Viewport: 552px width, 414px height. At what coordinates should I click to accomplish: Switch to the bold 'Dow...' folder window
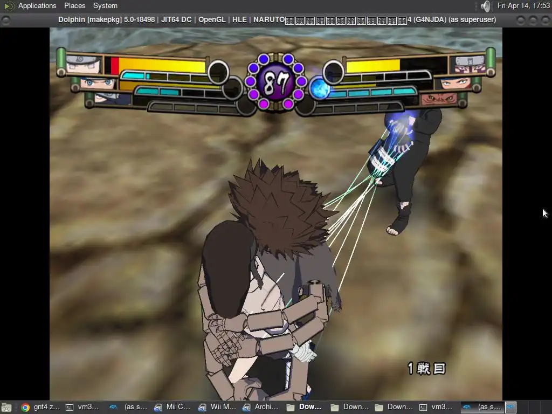305,407
